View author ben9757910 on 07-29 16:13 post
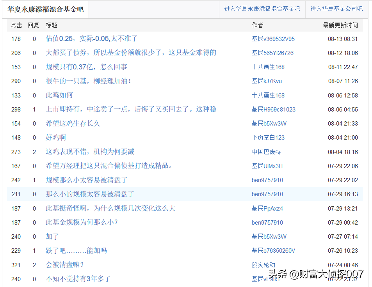Image resolution: width=372 pixels, height=287 pixels. 267,194
